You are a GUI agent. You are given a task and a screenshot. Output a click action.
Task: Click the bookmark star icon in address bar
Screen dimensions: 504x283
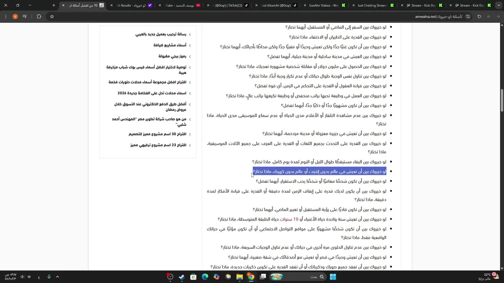[52, 17]
